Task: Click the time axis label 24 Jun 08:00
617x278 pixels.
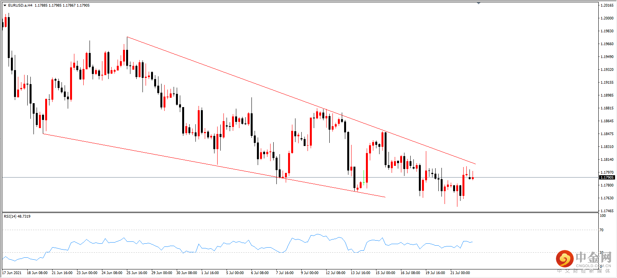Action: 112,273
